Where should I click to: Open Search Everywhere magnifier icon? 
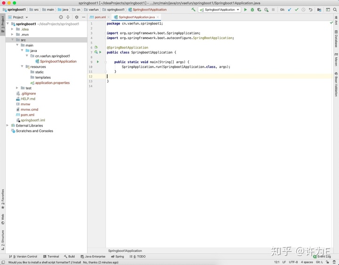335,9
